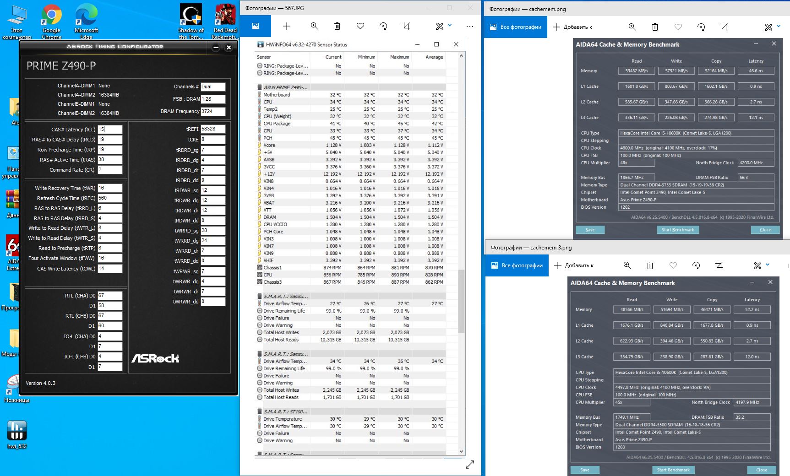
Task: Click Добавить к in the cachemem.png window
Action: pos(572,27)
